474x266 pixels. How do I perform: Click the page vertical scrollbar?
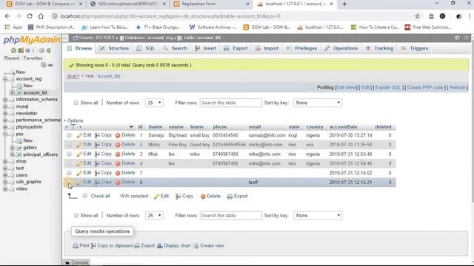pyautogui.click(x=472, y=120)
